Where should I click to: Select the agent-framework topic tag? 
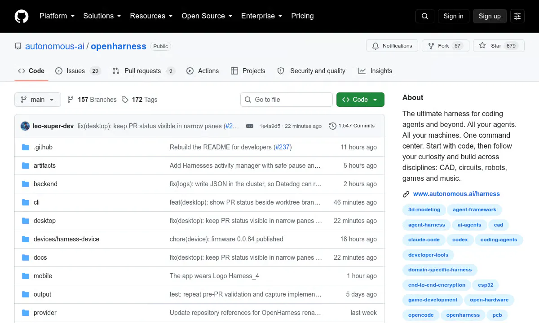(x=474, y=210)
